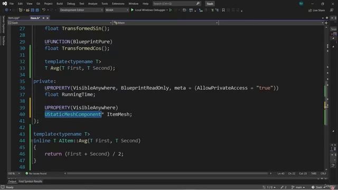Open the user account avatar
338x190 pixels.
(301, 4)
